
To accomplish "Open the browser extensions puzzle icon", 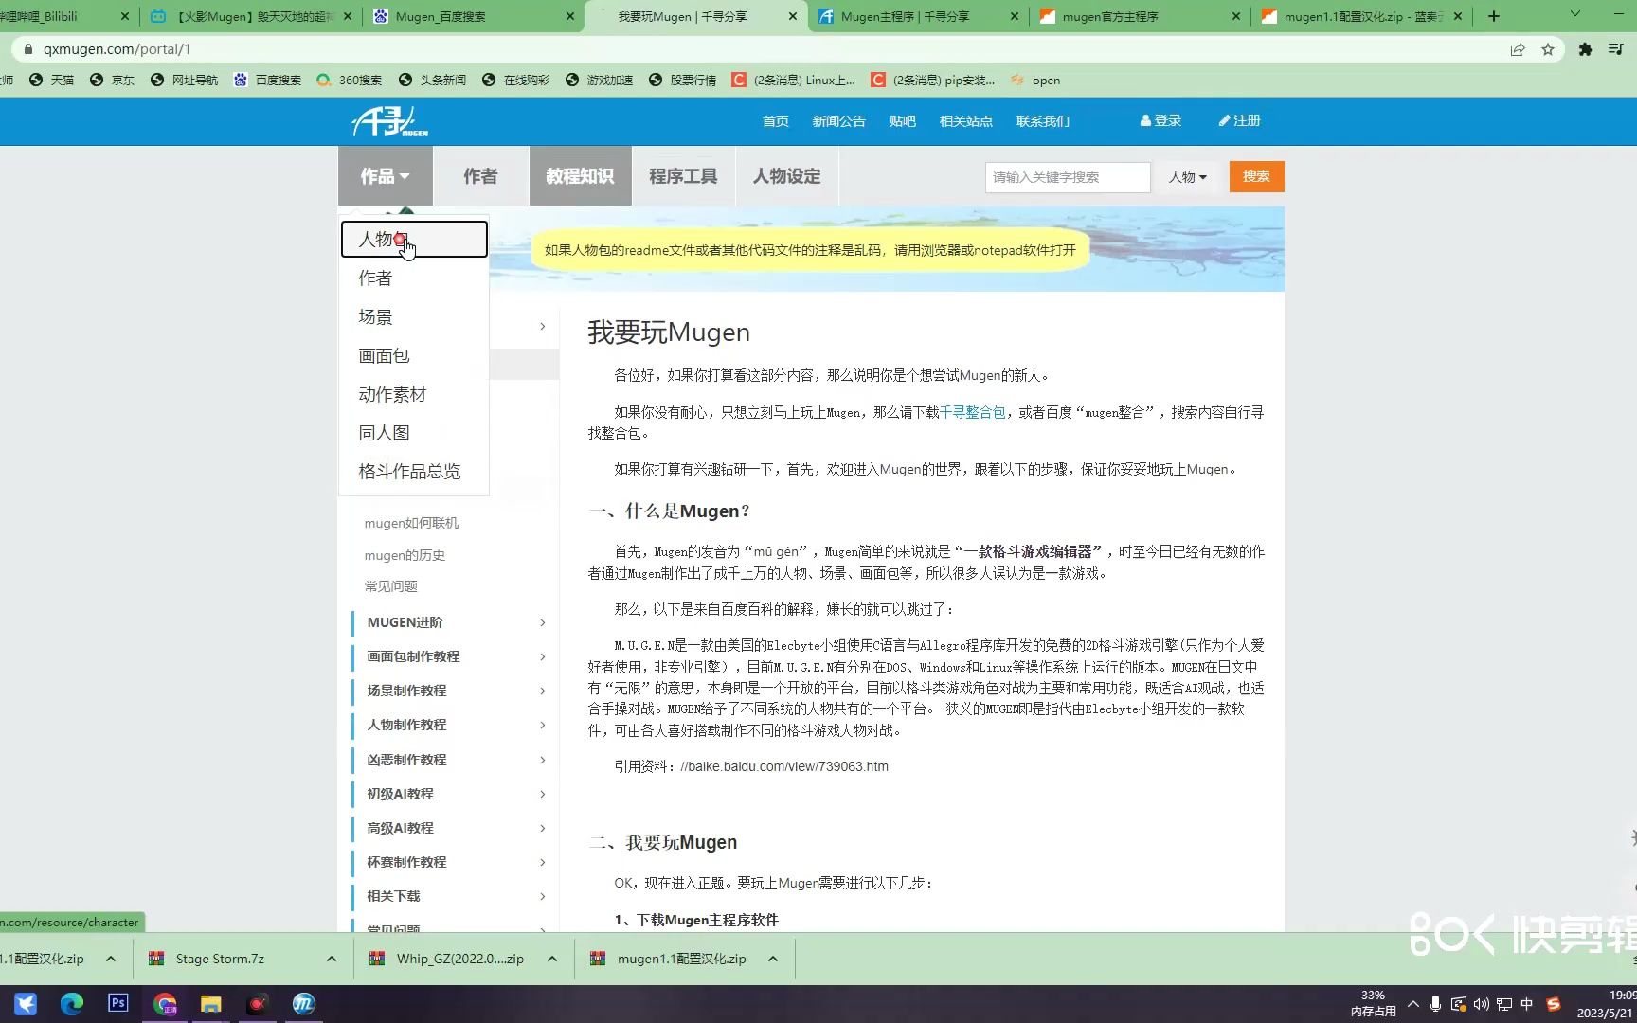I will click(x=1585, y=49).
